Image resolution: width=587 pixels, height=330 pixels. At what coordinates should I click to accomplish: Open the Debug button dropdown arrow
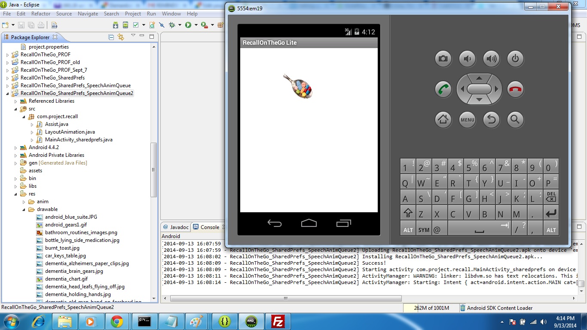(x=180, y=25)
